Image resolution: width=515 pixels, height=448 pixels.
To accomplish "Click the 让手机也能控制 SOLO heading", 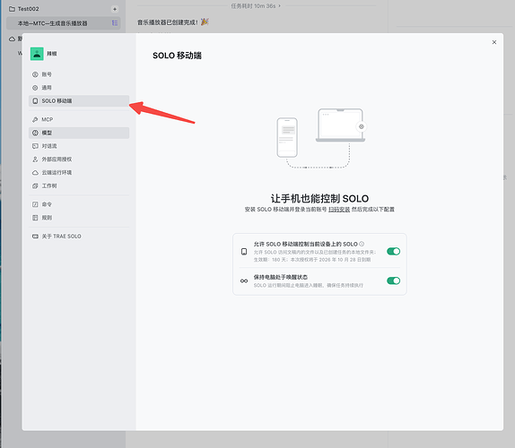I will [319, 198].
